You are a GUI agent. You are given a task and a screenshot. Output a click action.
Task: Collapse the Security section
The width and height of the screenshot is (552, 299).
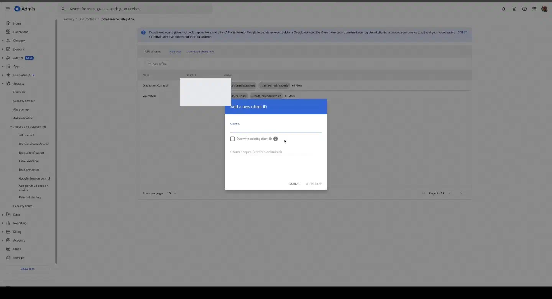[3, 83]
